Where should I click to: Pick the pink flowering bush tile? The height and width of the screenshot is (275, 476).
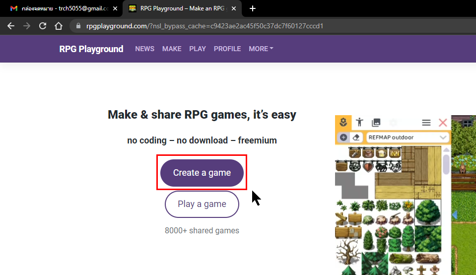(381, 232)
